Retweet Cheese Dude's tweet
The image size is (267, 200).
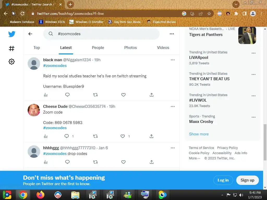click(x=95, y=136)
